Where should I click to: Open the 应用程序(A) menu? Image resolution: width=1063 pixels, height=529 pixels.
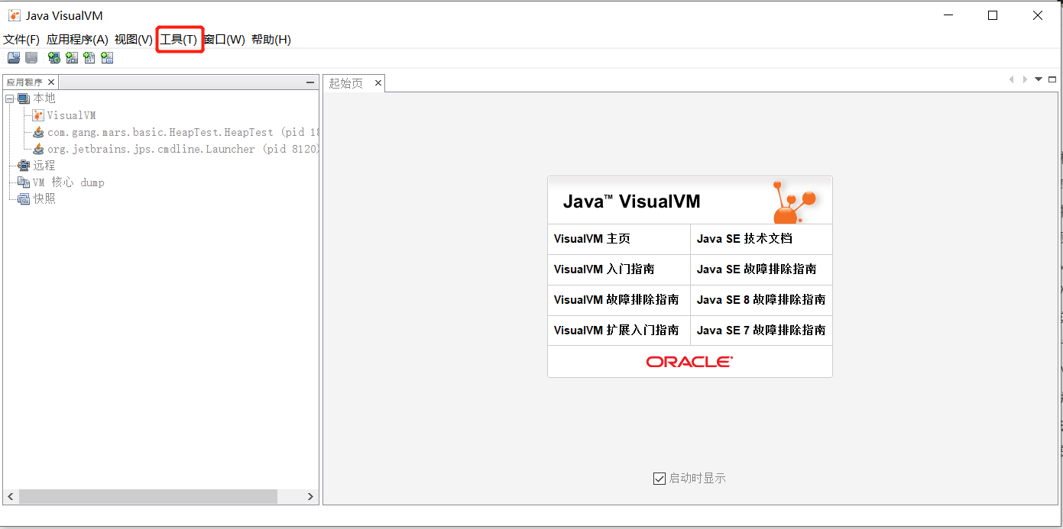point(77,40)
